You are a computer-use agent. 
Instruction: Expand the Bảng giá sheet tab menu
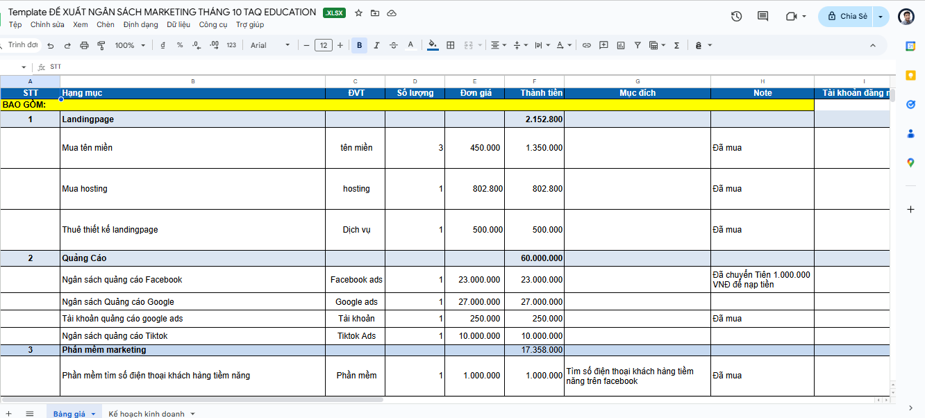point(93,414)
